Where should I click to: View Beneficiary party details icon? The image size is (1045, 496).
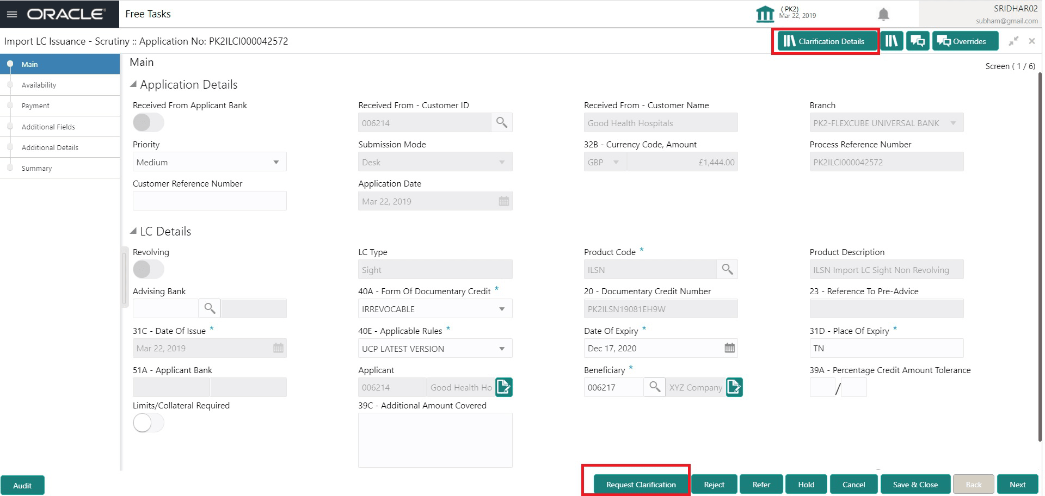tap(734, 387)
